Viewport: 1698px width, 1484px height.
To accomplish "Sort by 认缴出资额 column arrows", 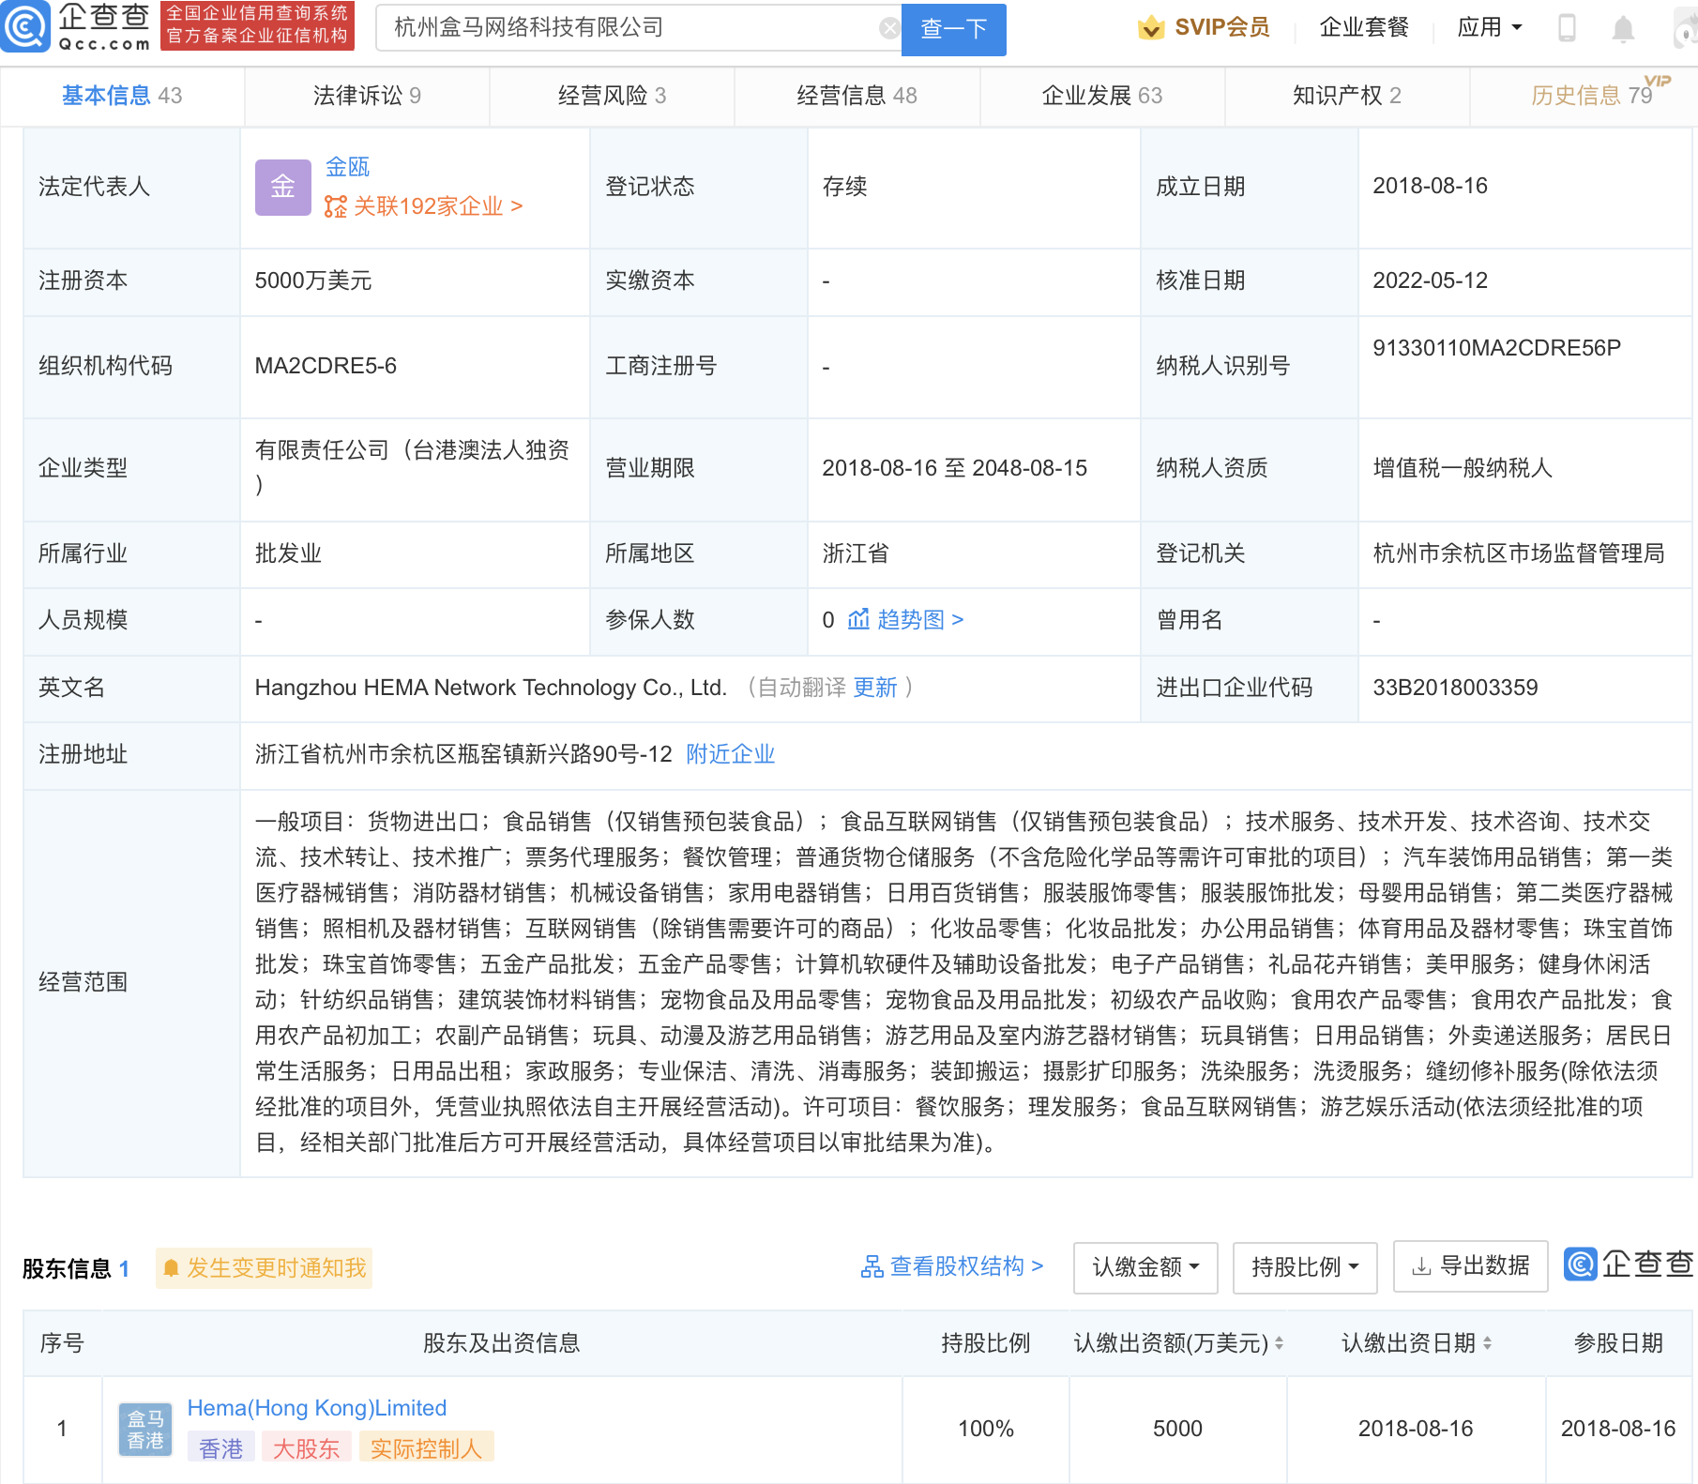I will click(x=1279, y=1344).
